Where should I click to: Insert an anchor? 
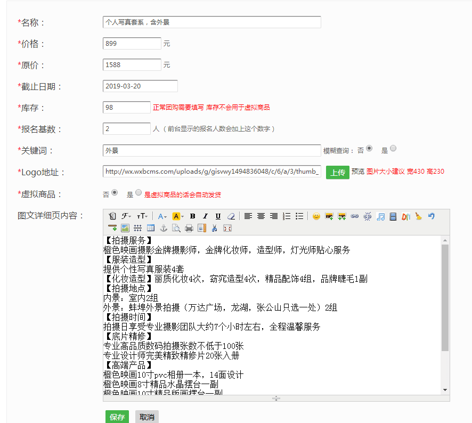(164, 228)
